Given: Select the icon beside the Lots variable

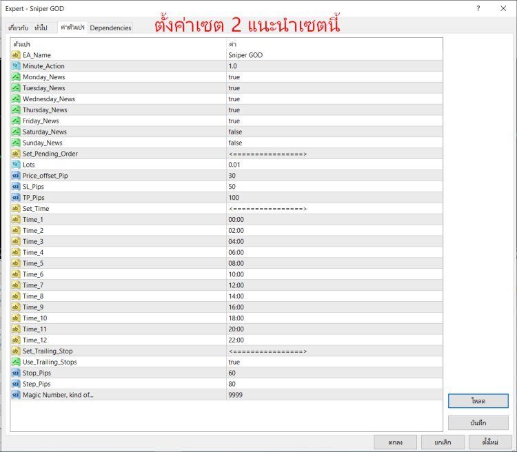Looking at the screenshot, I should coord(16,165).
